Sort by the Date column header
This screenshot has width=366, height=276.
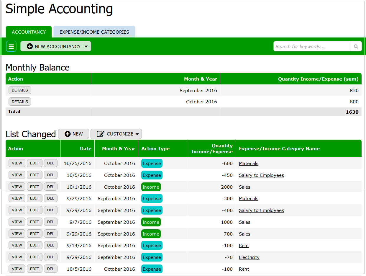point(86,149)
